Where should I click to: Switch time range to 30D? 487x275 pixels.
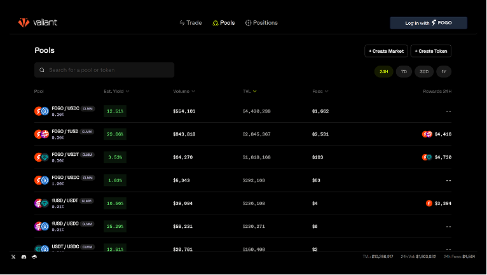click(424, 72)
